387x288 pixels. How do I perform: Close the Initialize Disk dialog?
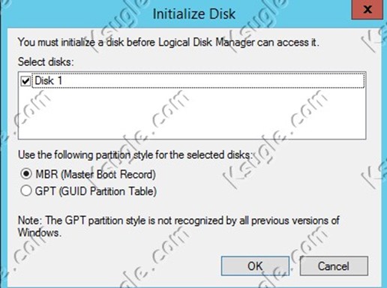point(367,10)
